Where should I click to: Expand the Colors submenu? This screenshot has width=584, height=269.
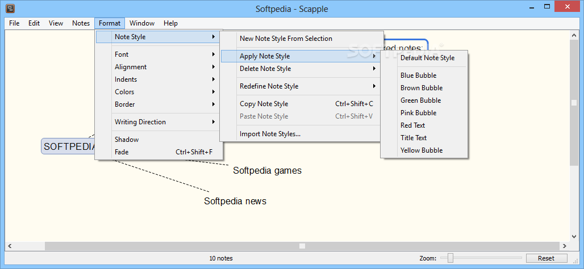(159, 92)
